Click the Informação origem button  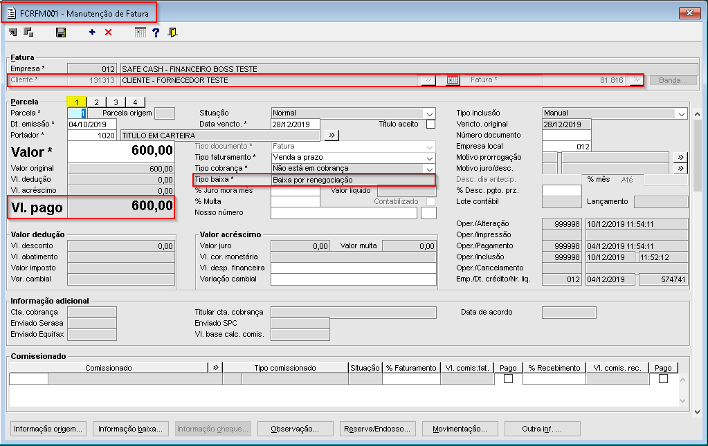pyautogui.click(x=48, y=429)
